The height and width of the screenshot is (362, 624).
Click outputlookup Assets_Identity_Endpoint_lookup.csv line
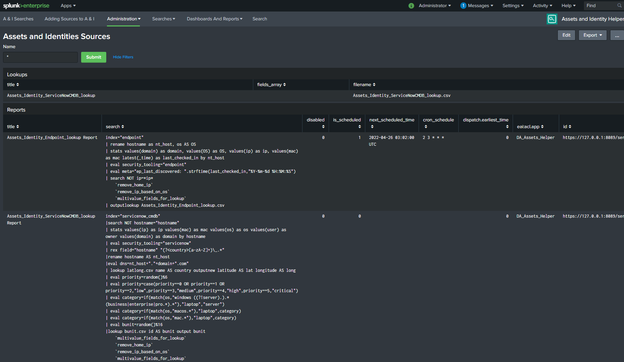(x=165, y=205)
